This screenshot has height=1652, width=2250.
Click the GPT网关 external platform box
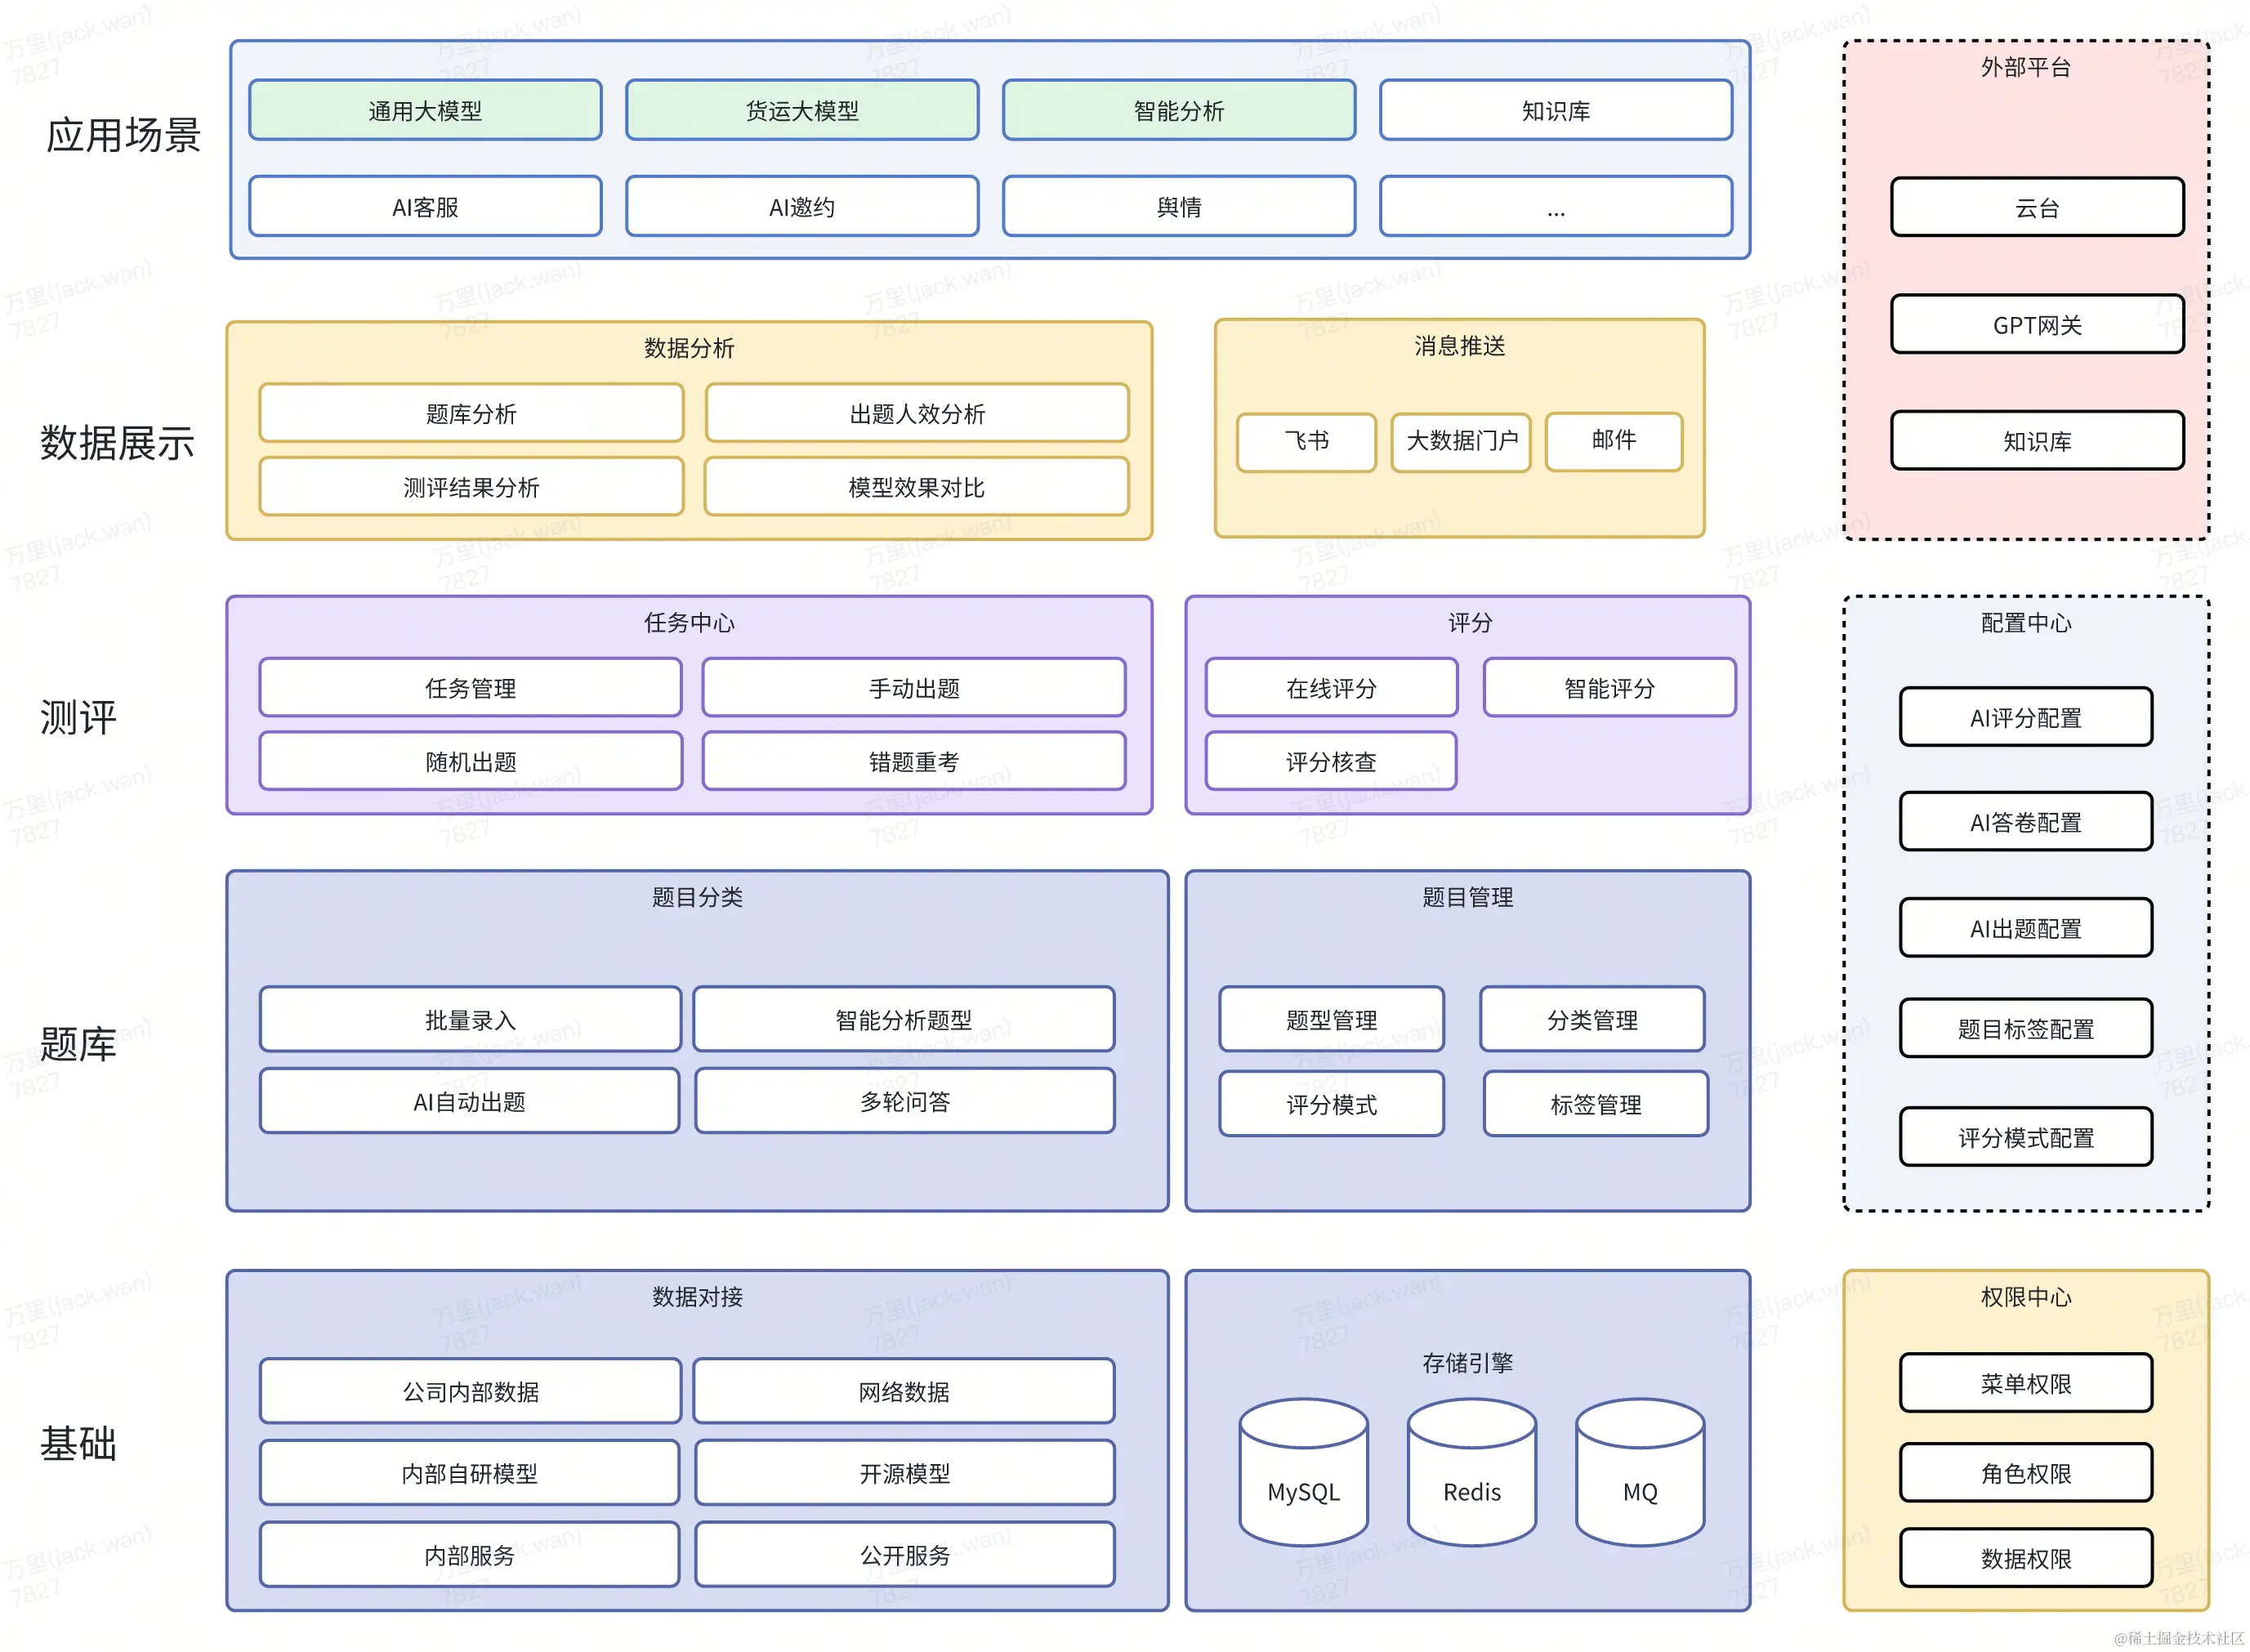(2036, 324)
